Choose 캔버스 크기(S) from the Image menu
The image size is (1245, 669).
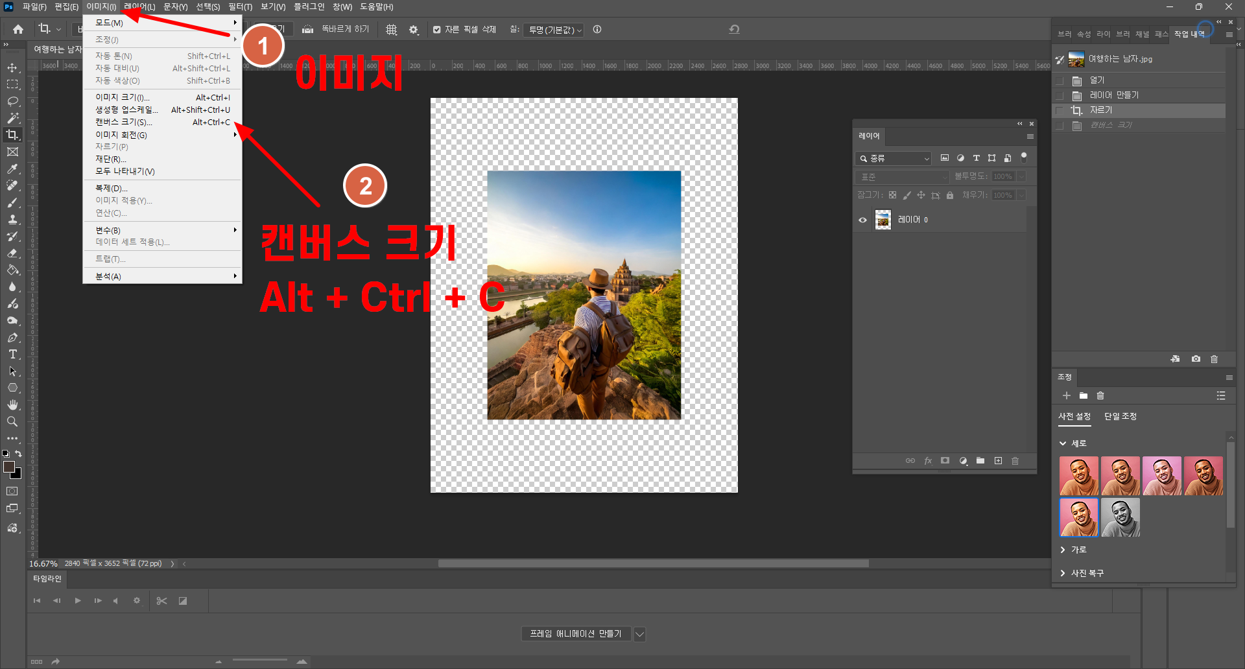coord(124,122)
